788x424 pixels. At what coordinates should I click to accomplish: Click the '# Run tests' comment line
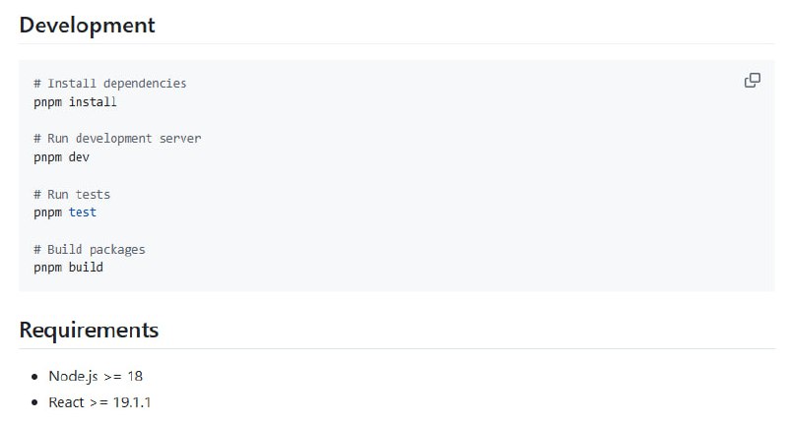click(x=72, y=194)
